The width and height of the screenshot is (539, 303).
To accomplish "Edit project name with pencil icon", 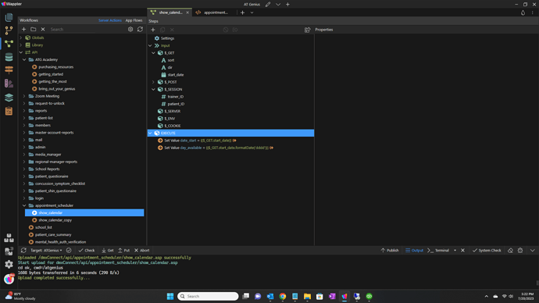I will tap(268, 5).
